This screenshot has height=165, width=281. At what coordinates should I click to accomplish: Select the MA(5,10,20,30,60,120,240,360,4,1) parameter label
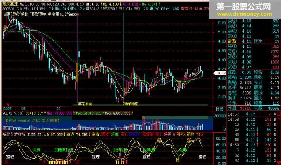[x=51, y=4]
